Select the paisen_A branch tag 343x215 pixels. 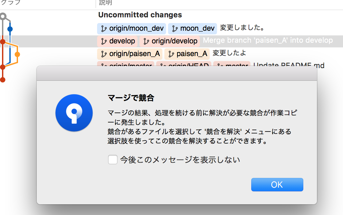187,54
